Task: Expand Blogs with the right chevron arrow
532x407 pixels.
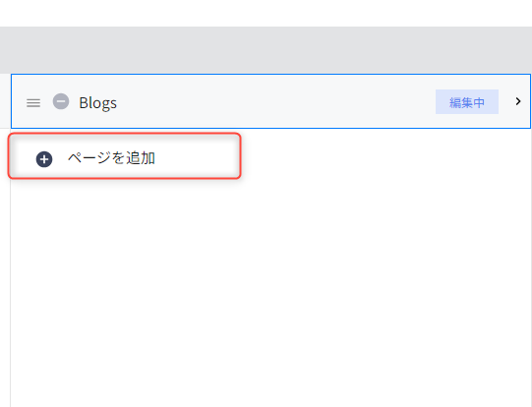Action: (x=518, y=101)
